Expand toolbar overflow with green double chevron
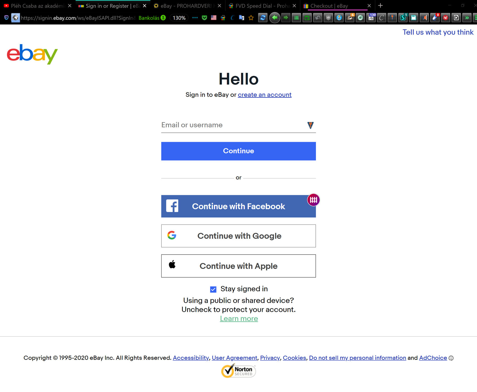477x392 pixels. tap(467, 18)
